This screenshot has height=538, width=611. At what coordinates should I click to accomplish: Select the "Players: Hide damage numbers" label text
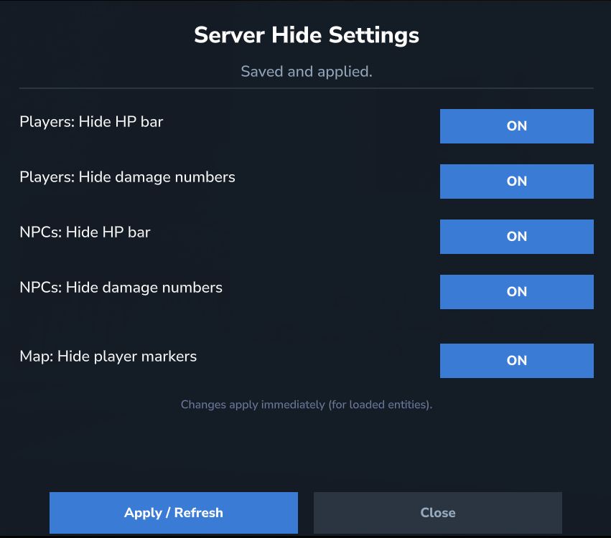click(127, 177)
